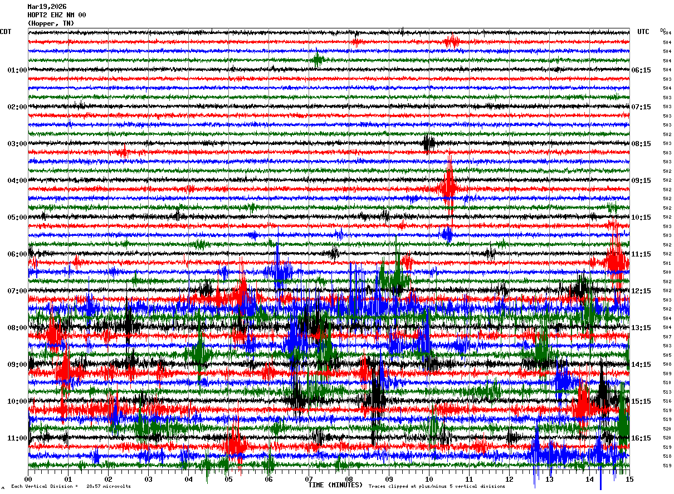Click the 16:15 UTC row label
This screenshot has height=494, width=674.
(x=641, y=438)
